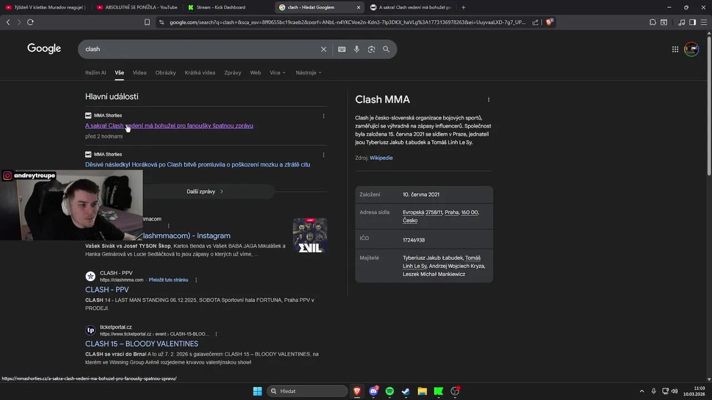Switch to the ABSOLUTNĚ SE PONÍŽILA YouTube tab
712x400 pixels.
pyautogui.click(x=136, y=7)
